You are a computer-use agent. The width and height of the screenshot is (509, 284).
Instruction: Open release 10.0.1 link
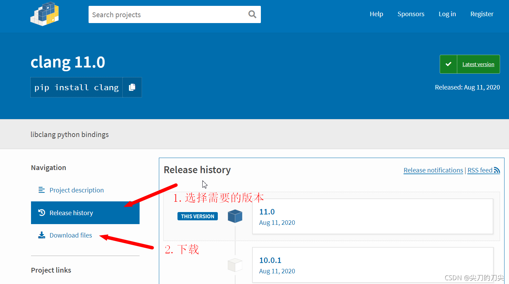tap(373, 265)
